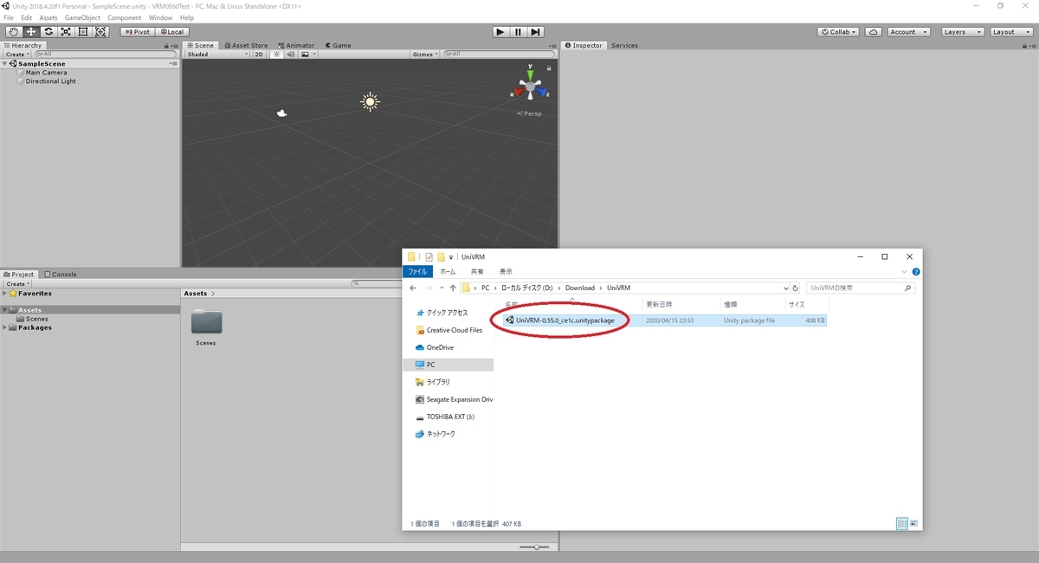Open the Assets menu
The width and height of the screenshot is (1039, 563).
48,17
